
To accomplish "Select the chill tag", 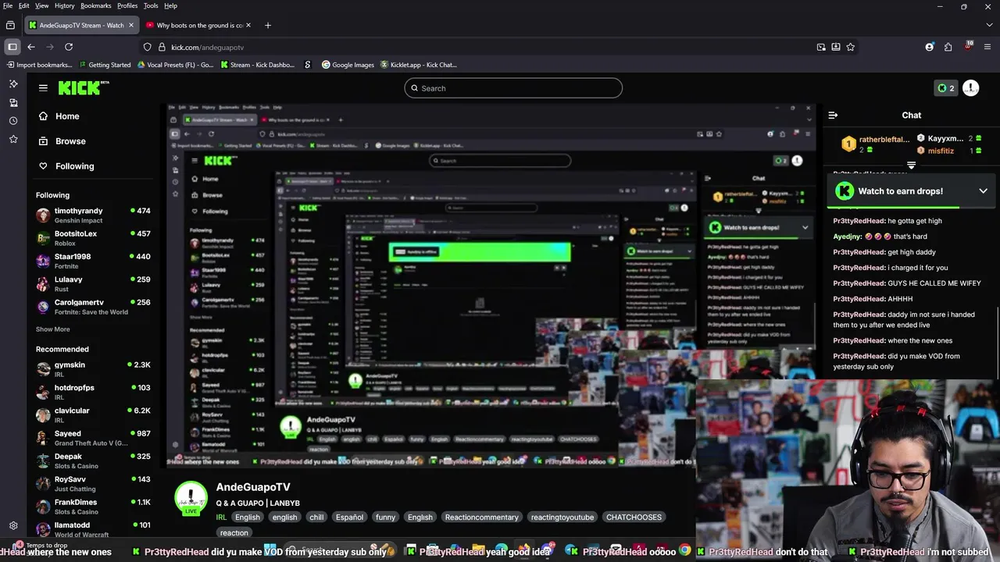I will 316,518.
